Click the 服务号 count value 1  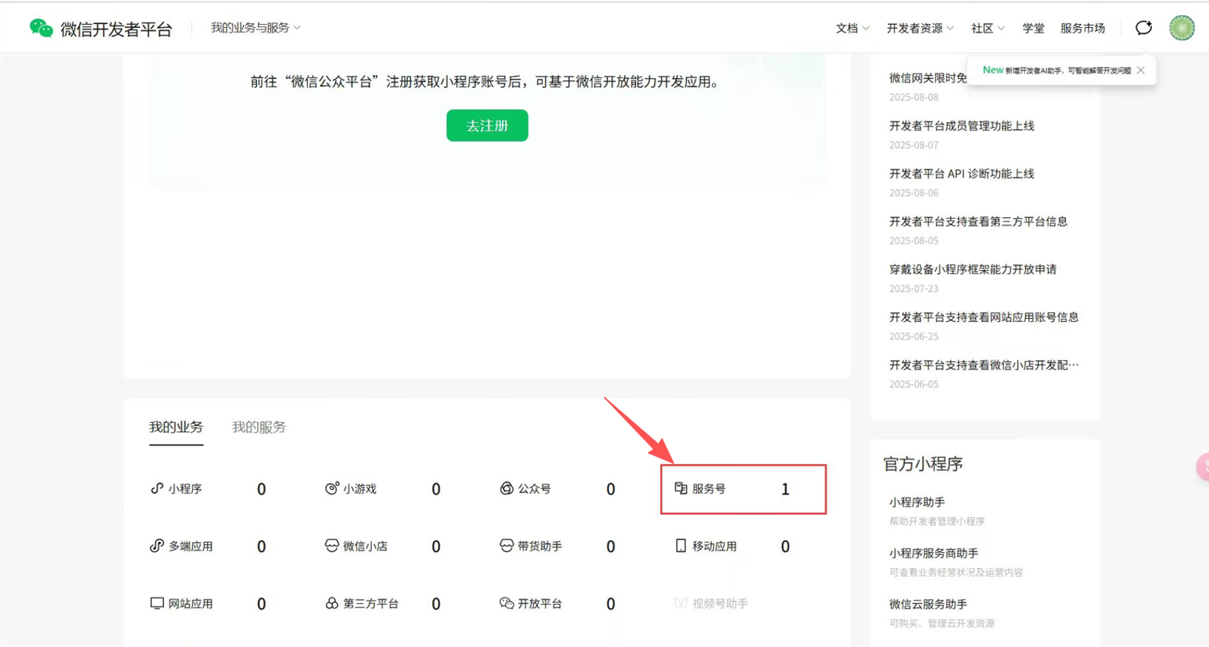[x=785, y=489]
